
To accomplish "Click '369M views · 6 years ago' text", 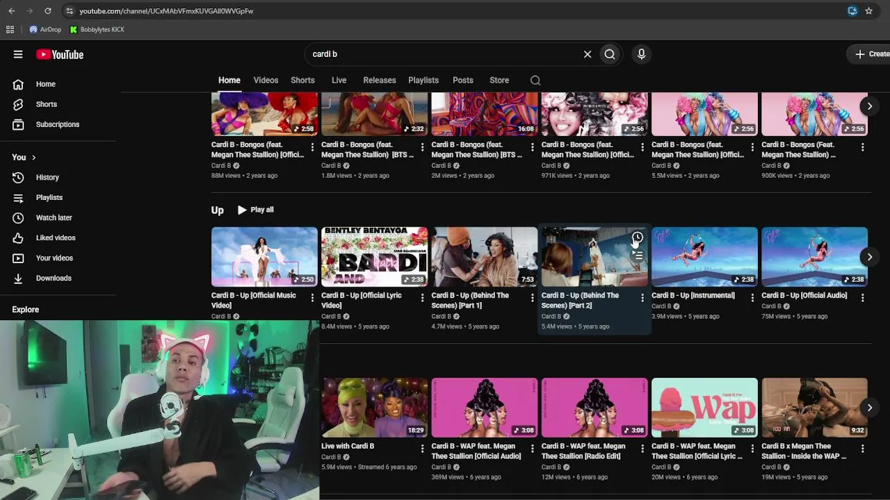I will [x=466, y=478].
